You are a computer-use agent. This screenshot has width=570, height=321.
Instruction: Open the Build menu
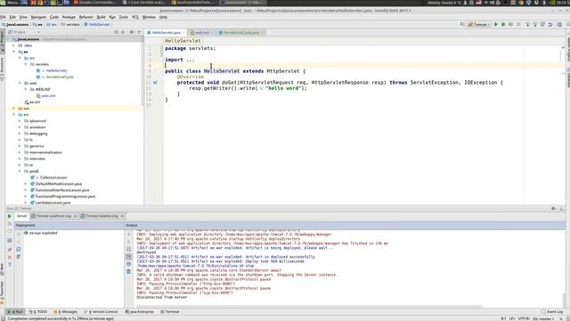[x=101, y=17]
